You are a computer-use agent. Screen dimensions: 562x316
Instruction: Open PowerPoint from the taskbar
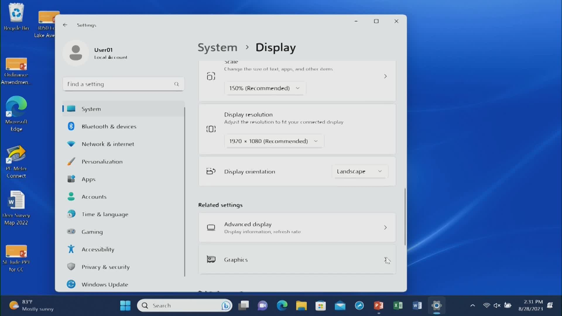point(378,305)
